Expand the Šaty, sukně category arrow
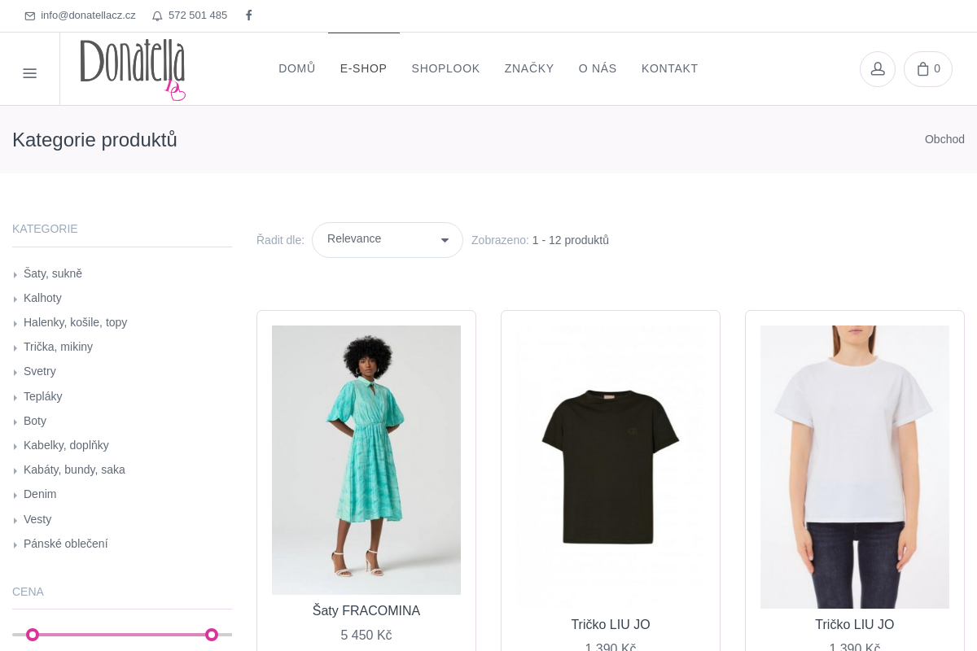977x651 pixels. click(x=15, y=275)
